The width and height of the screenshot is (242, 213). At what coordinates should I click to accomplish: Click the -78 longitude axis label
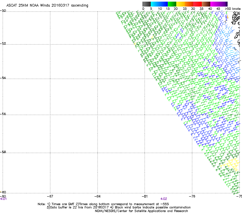pos(192,196)
